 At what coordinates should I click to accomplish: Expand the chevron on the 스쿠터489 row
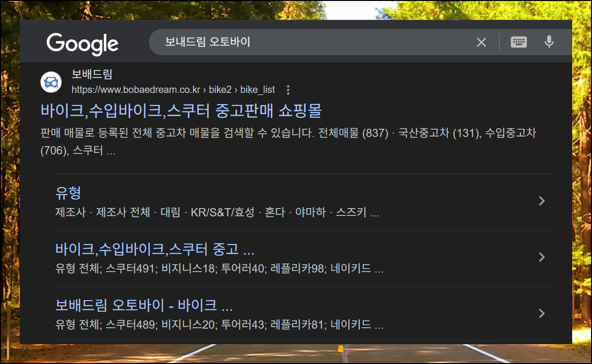[x=542, y=313]
